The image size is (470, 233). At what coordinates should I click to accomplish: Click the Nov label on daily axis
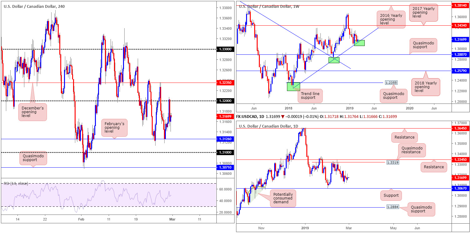[261, 228]
